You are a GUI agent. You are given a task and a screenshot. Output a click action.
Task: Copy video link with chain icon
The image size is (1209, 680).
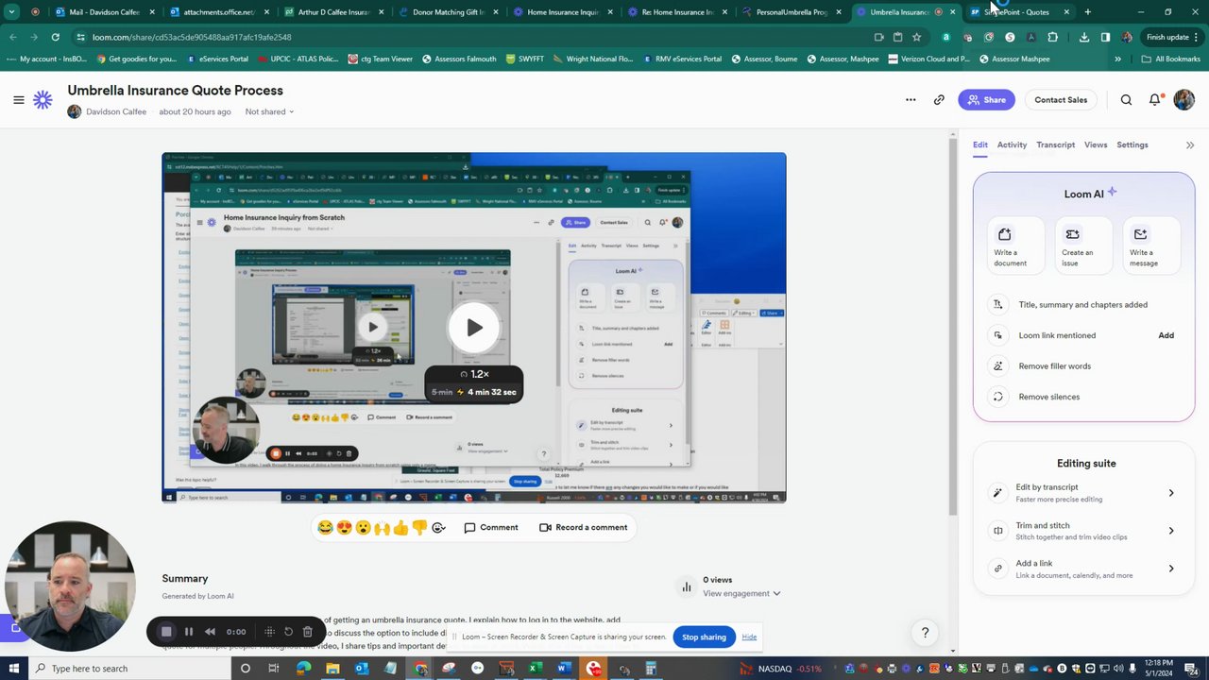(x=939, y=99)
